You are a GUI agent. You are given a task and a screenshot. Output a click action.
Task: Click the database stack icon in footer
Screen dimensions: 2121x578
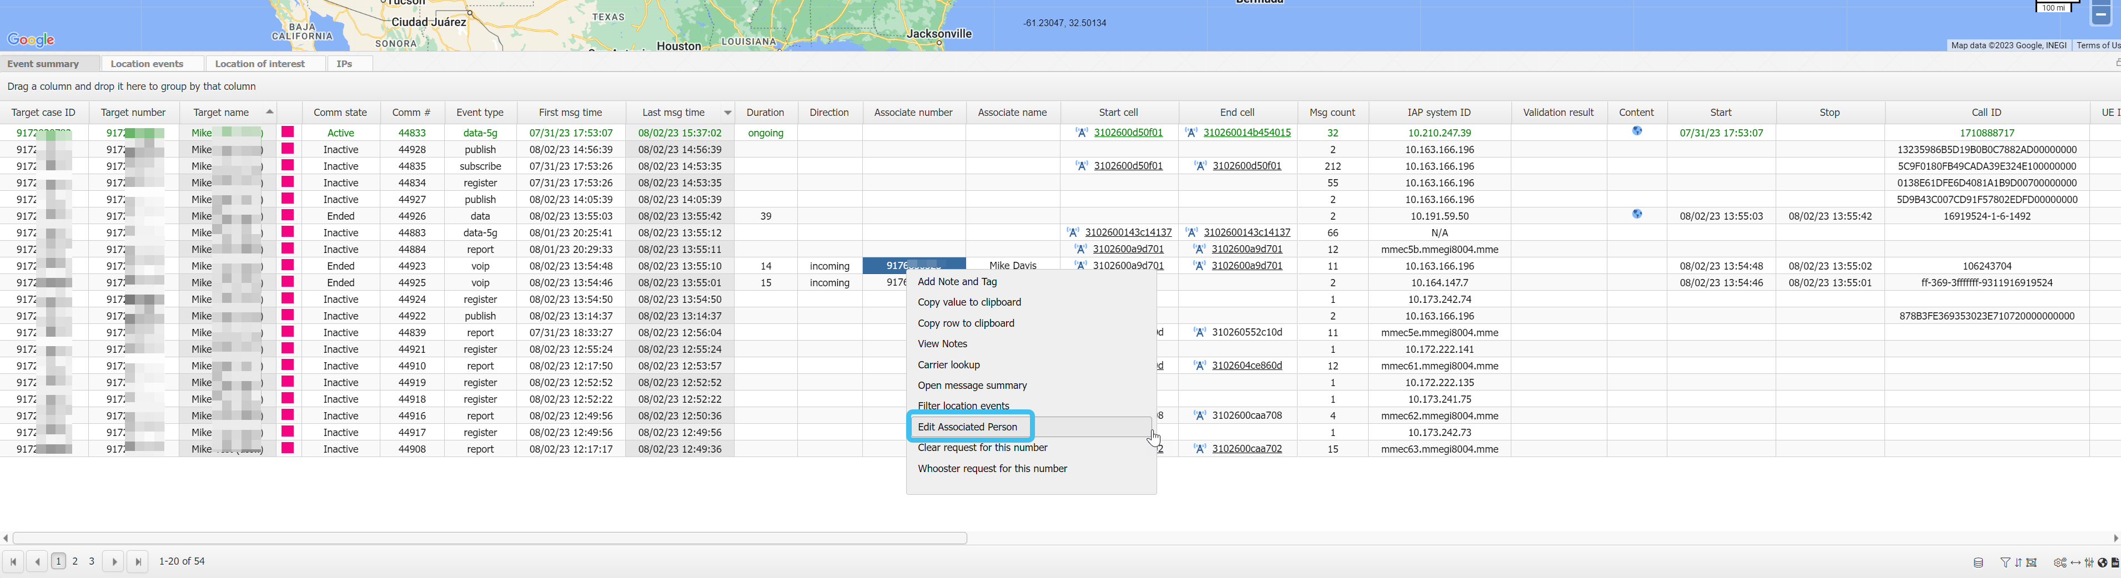[x=1978, y=563]
